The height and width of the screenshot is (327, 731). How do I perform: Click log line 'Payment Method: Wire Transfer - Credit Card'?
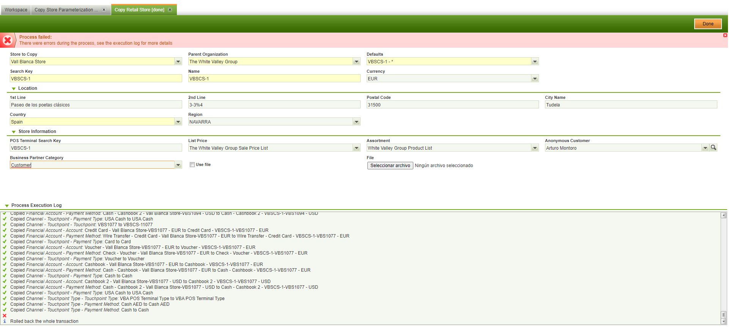click(180, 236)
